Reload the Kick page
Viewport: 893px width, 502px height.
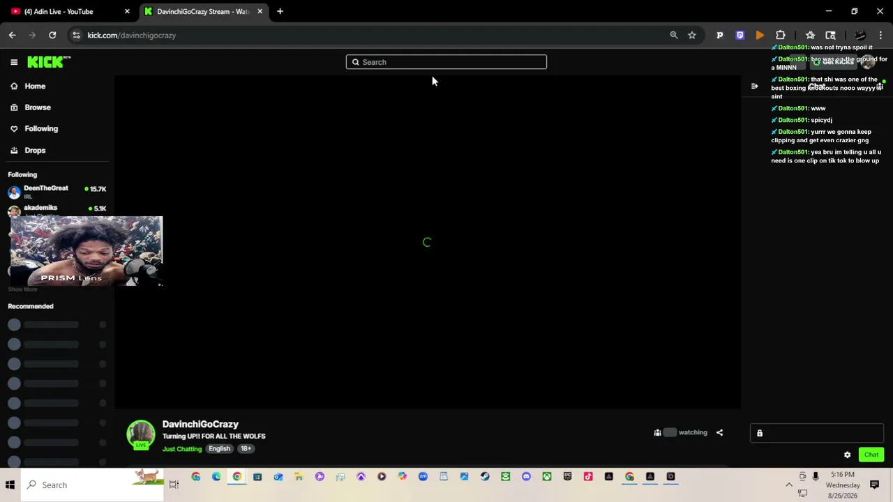click(52, 35)
